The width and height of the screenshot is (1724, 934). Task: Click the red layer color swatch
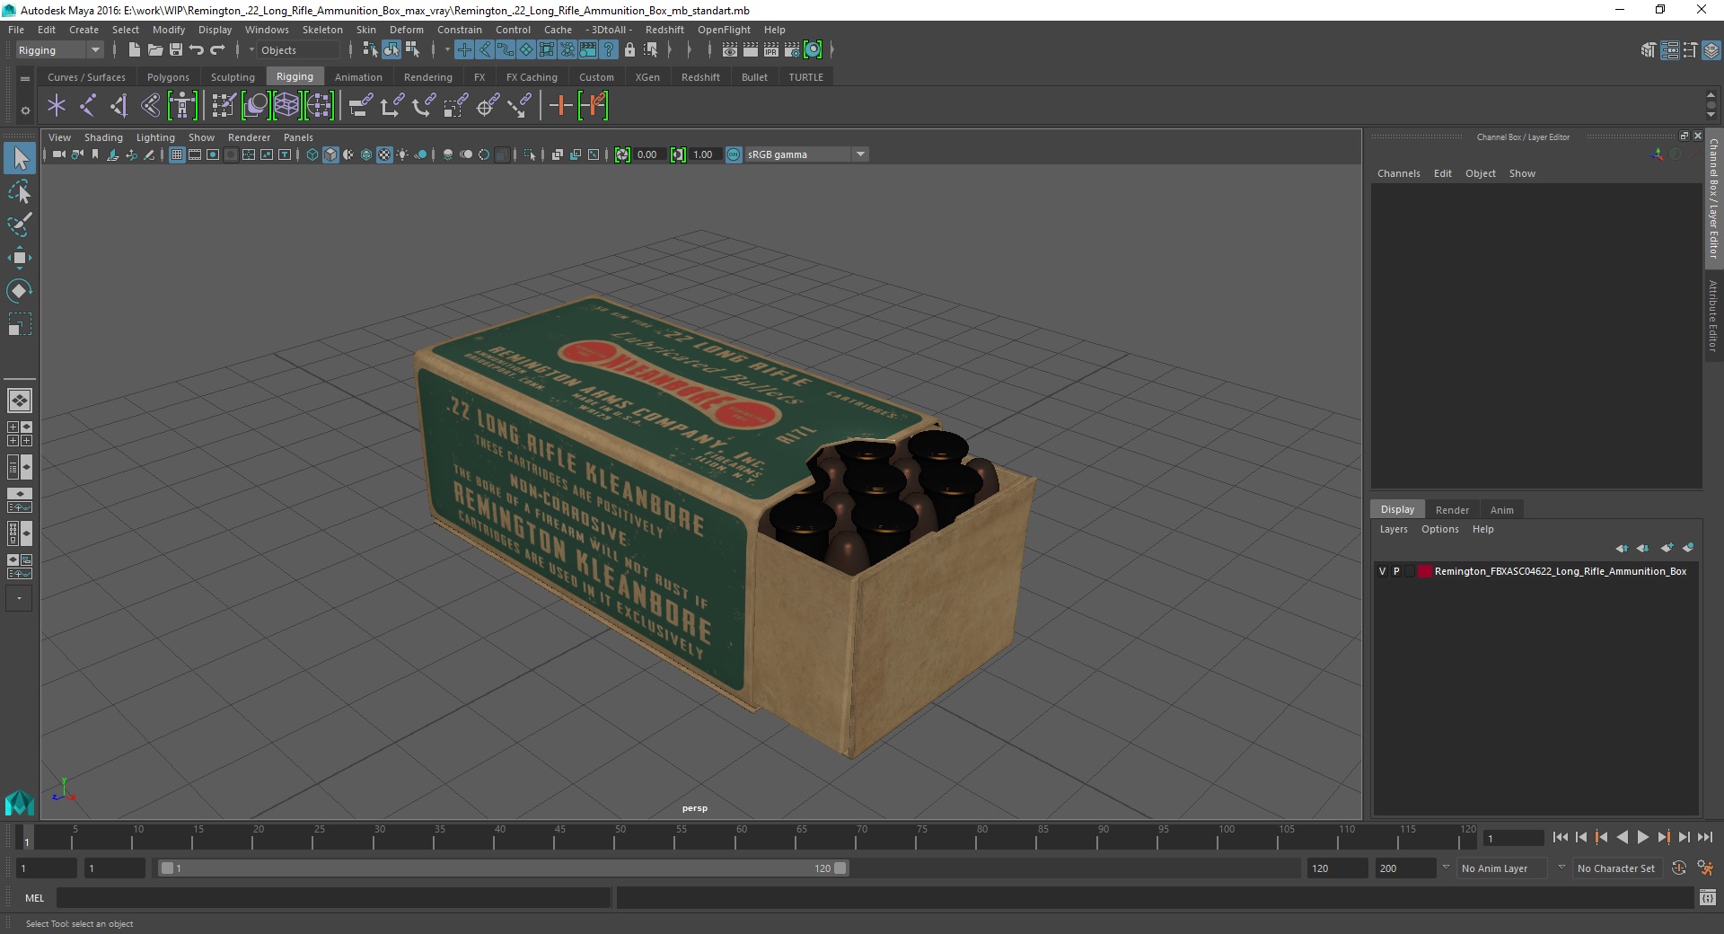point(1424,571)
